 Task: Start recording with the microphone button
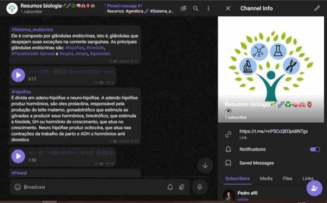point(199,187)
